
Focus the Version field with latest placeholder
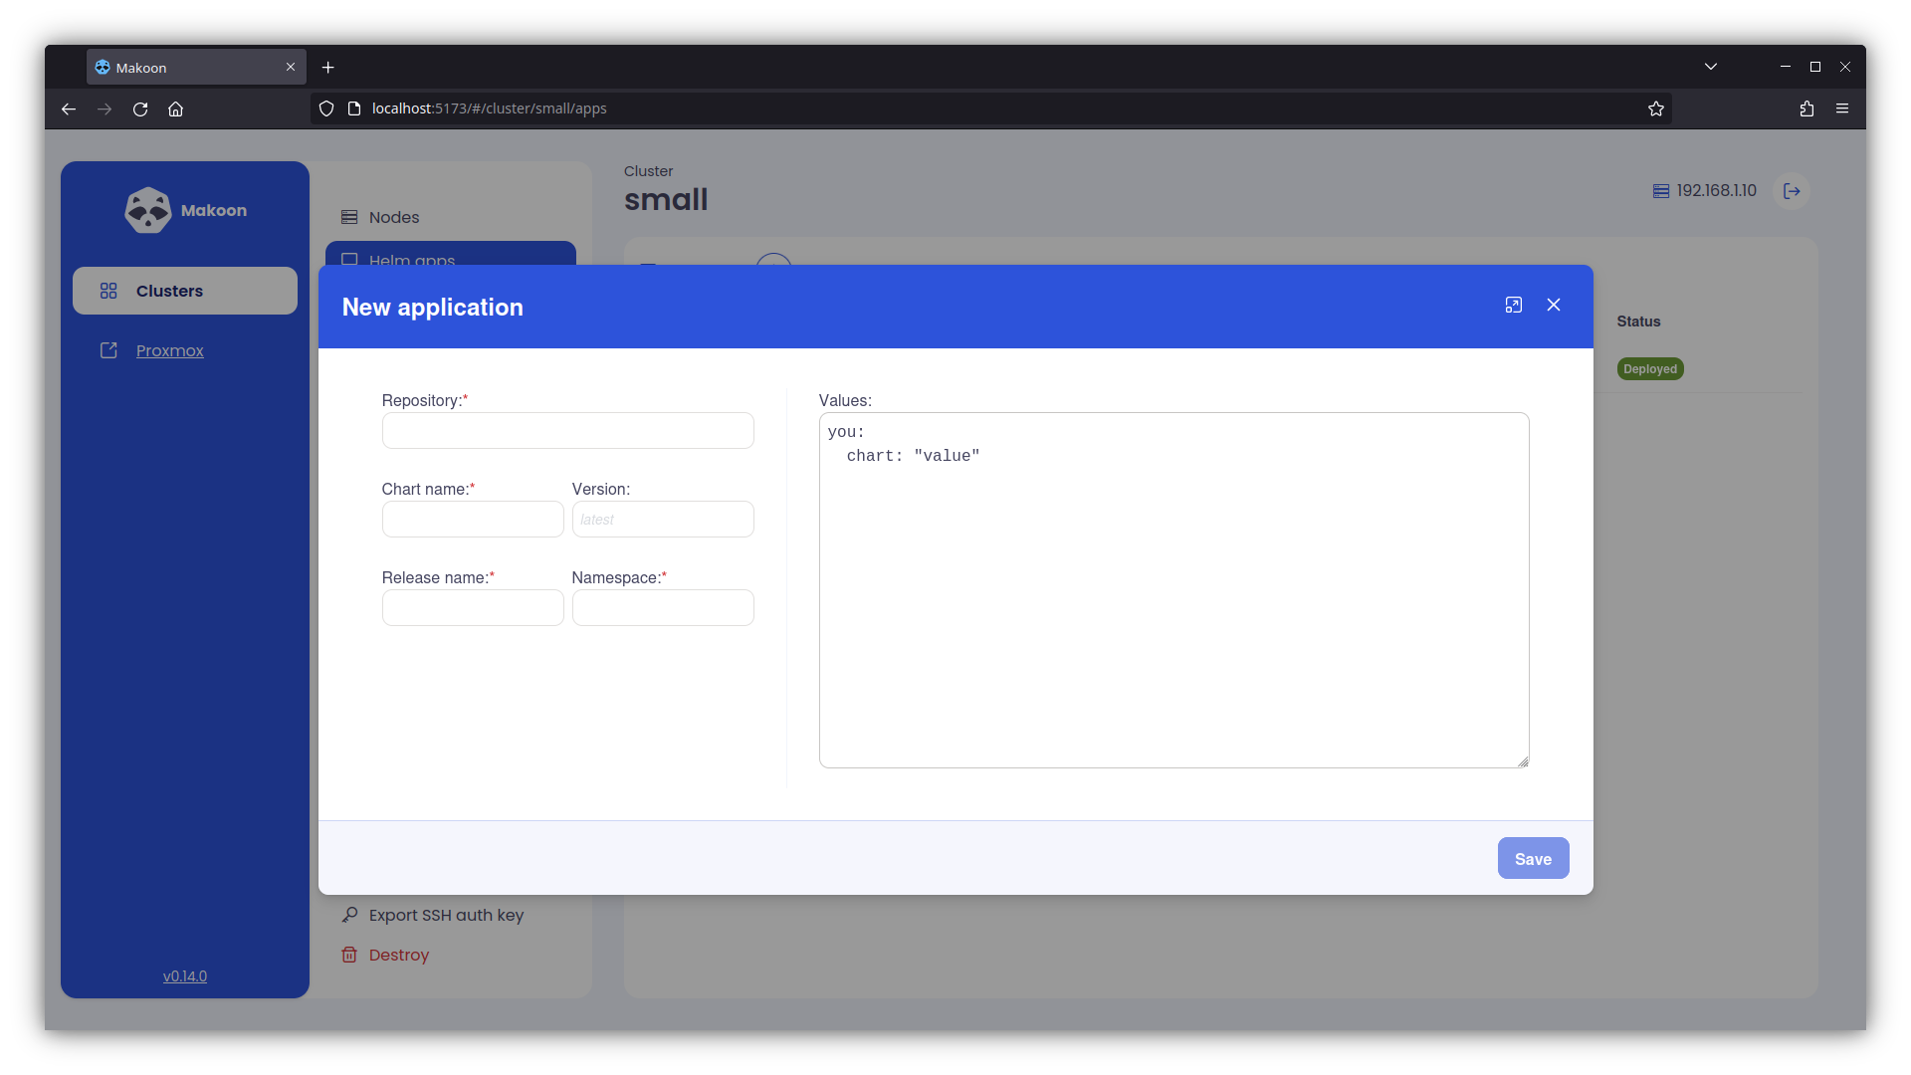pos(663,520)
